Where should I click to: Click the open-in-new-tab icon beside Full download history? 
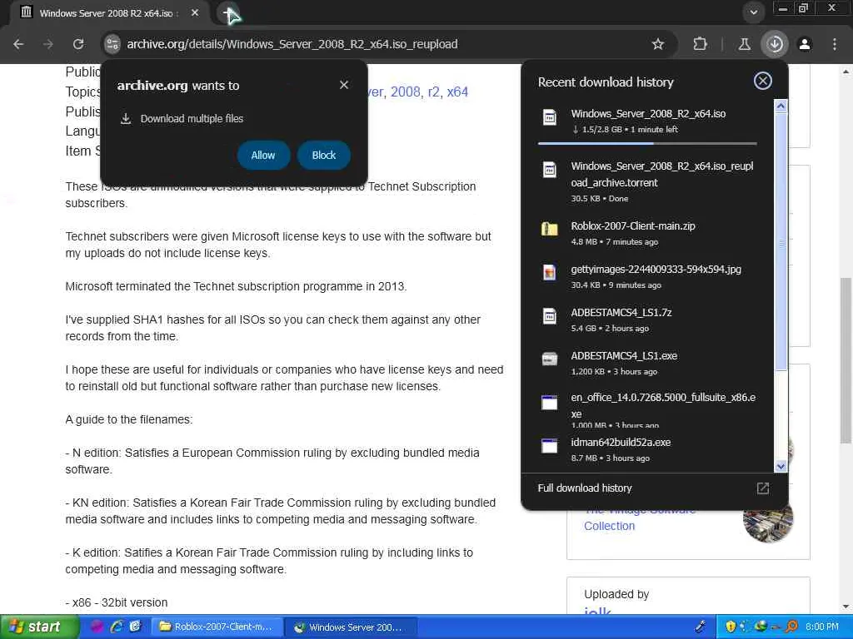click(763, 488)
